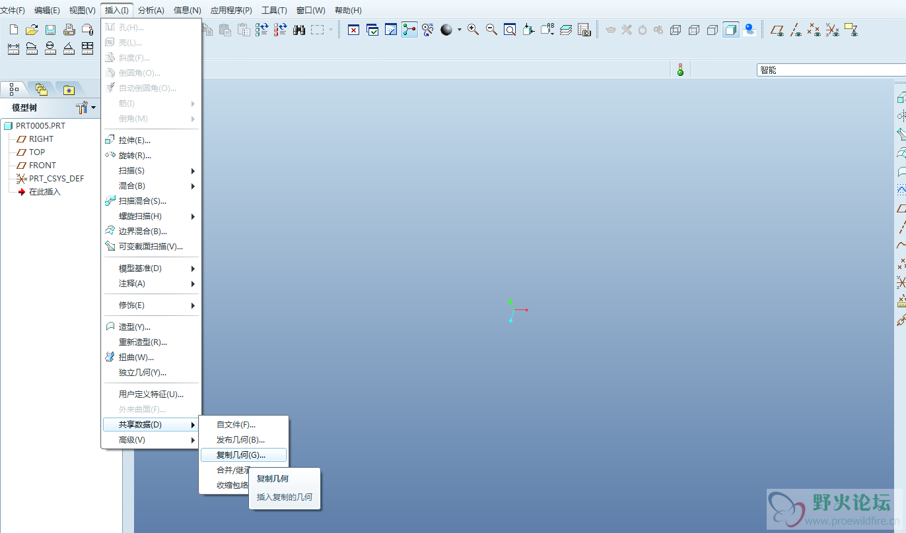The width and height of the screenshot is (906, 533).
Task: Click the spin center pointer-search icon
Action: coord(428,30)
